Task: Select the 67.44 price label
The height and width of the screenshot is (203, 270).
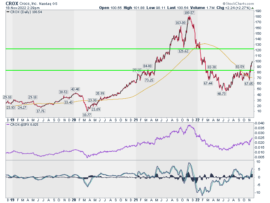Action: tap(208, 83)
